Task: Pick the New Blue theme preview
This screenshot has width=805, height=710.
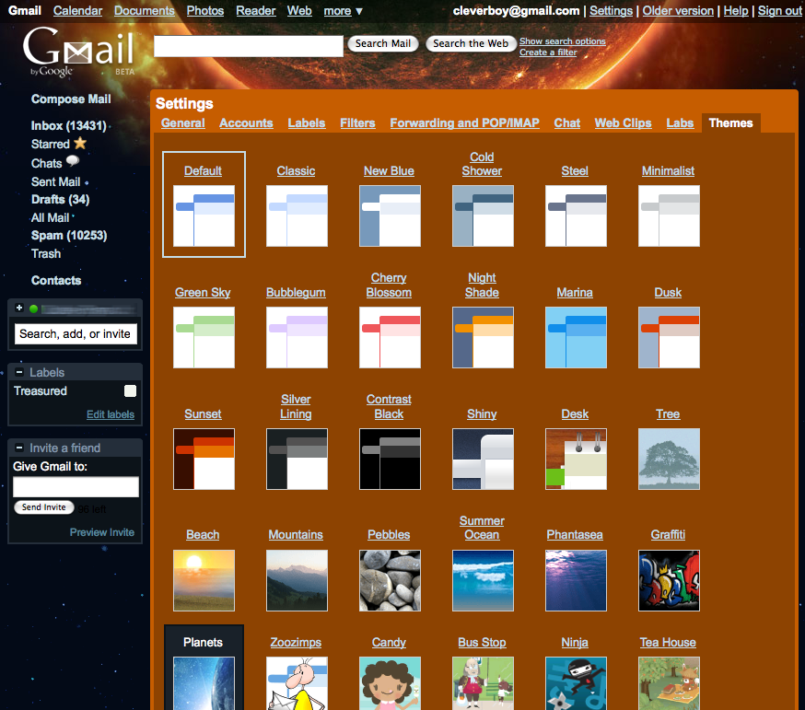Action: click(x=390, y=216)
